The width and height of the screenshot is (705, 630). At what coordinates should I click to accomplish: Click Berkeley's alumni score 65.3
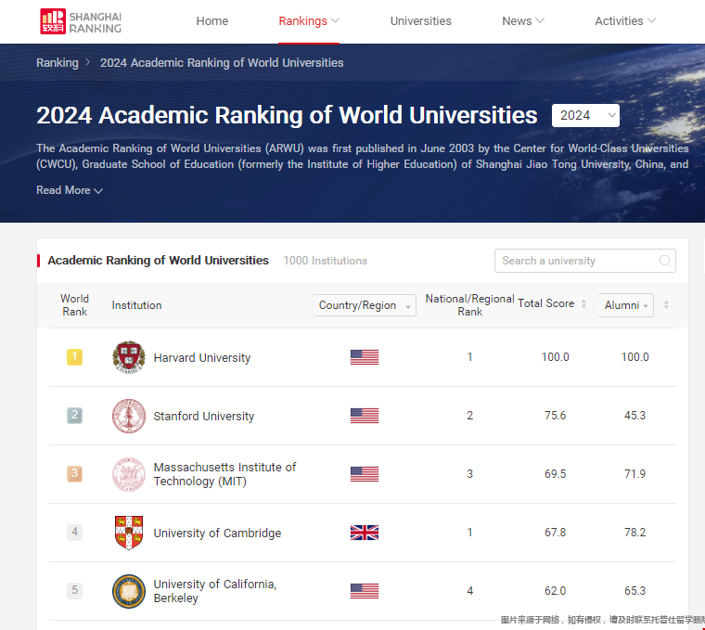point(634,591)
